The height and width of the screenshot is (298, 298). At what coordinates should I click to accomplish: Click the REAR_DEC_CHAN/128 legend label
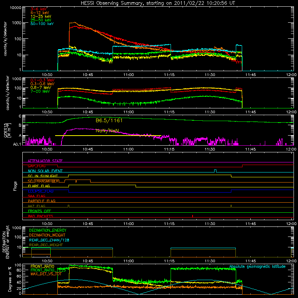[x=49, y=240]
